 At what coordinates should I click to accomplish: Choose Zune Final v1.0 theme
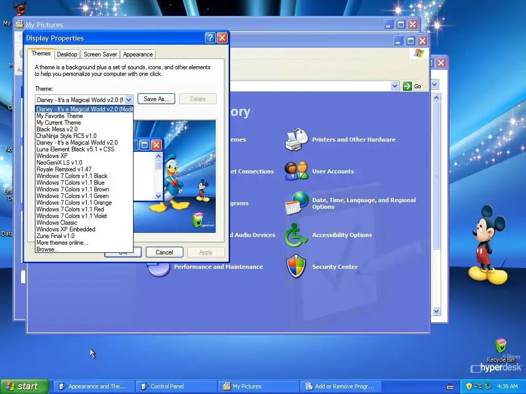(x=84, y=236)
